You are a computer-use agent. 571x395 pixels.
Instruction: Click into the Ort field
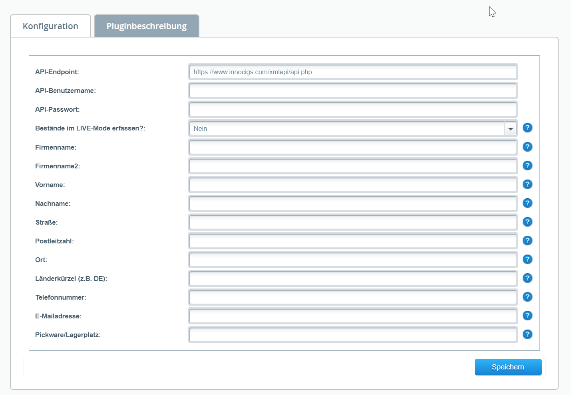click(x=353, y=260)
